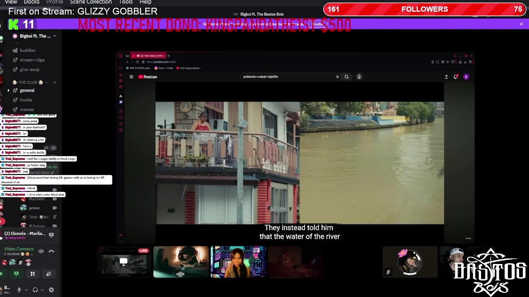Mute the Discord microphone
529x297 pixels.
pyautogui.click(x=19, y=290)
